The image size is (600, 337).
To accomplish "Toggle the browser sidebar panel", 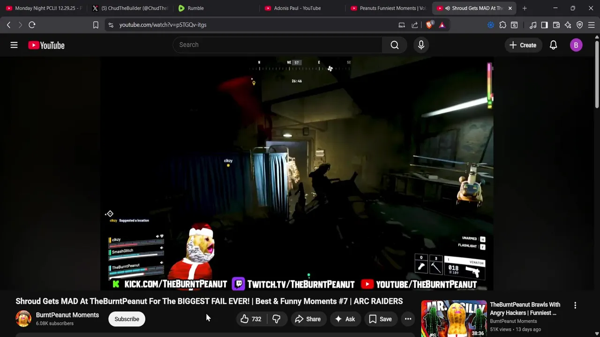I will click(544, 25).
